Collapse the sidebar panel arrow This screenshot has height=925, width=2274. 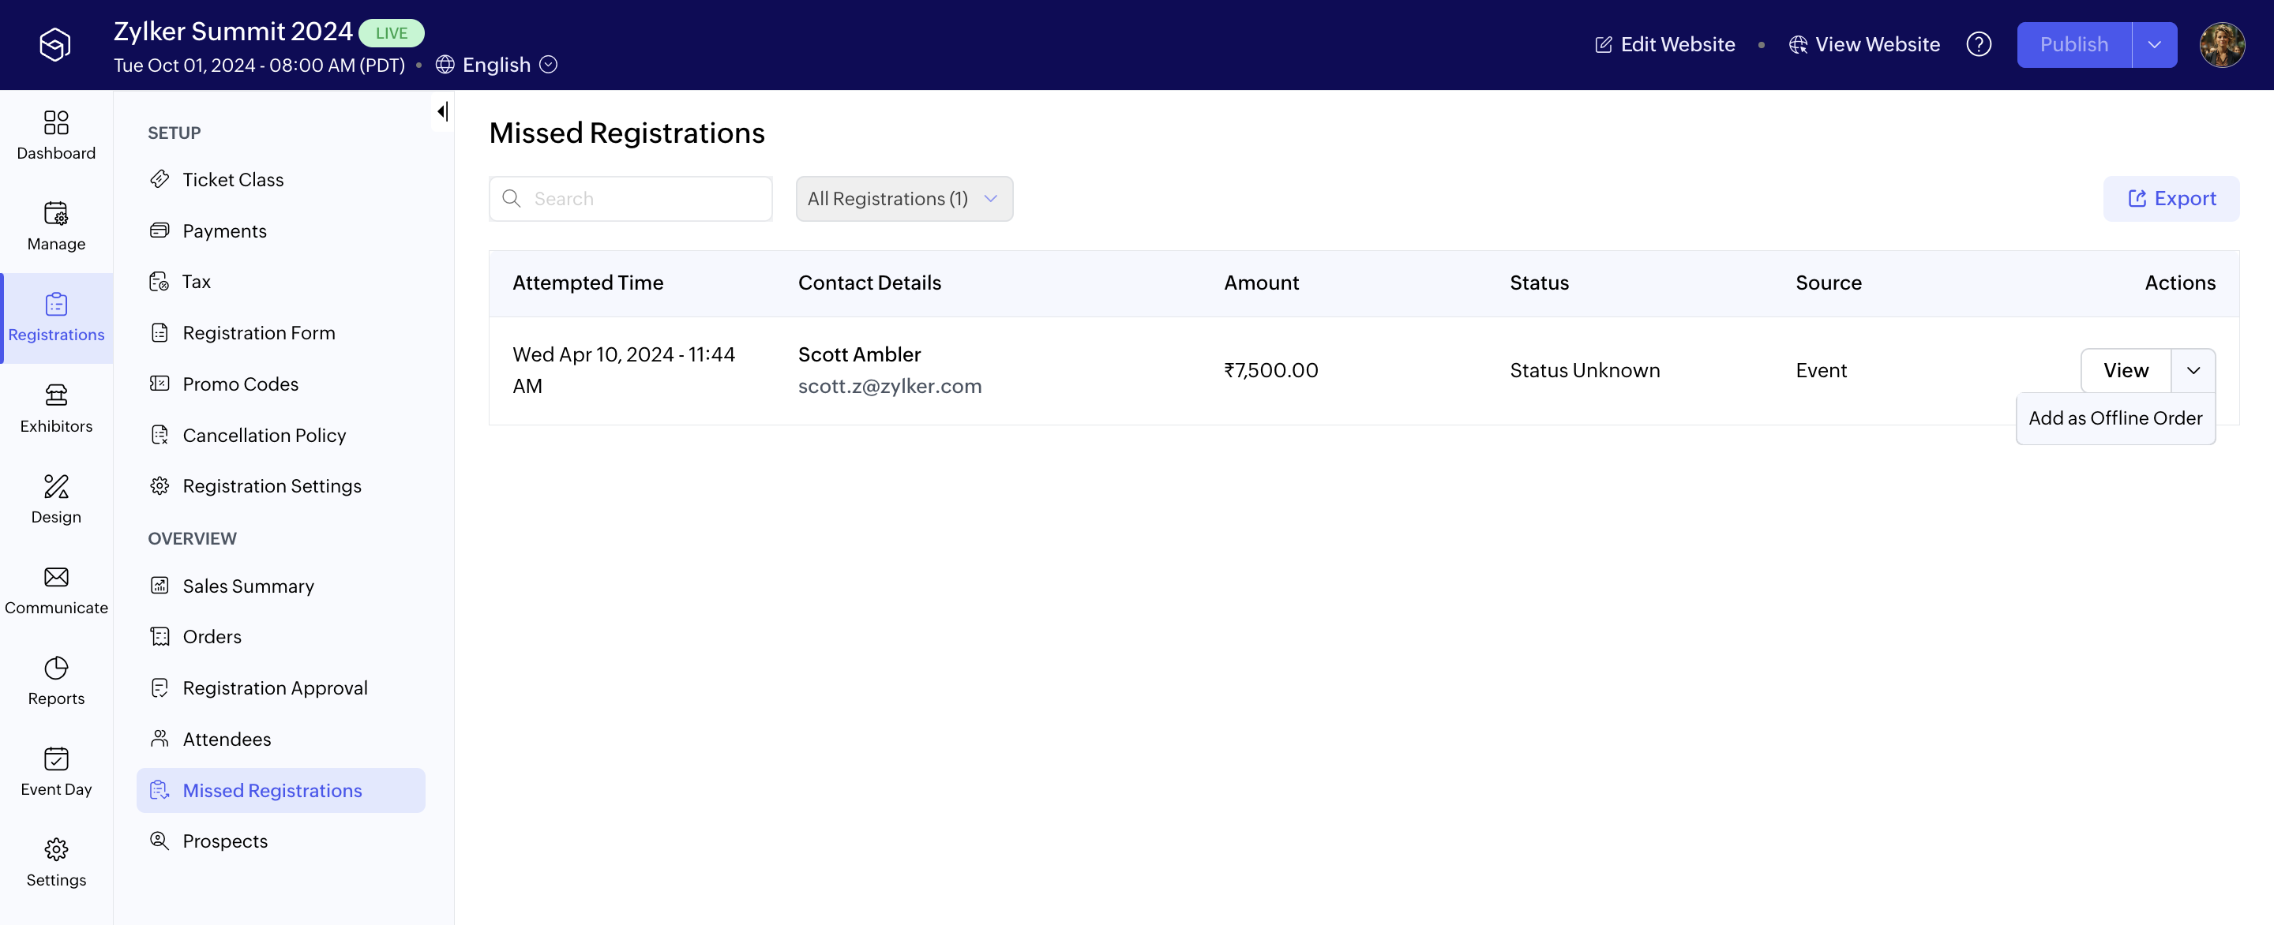(x=442, y=111)
